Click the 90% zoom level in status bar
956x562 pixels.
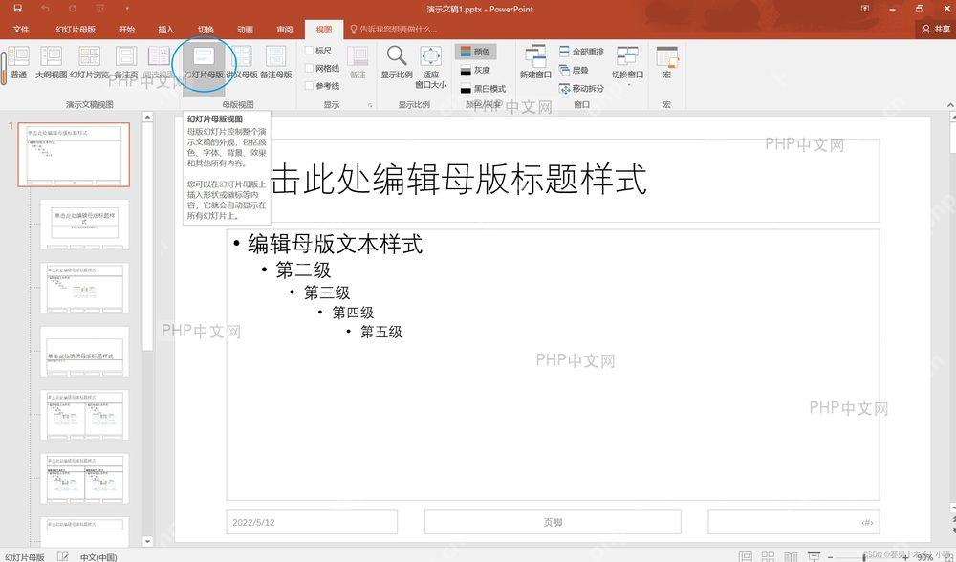coord(924,557)
